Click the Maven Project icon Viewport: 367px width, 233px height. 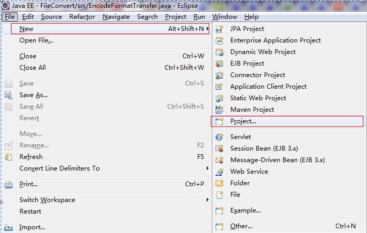coord(220,110)
